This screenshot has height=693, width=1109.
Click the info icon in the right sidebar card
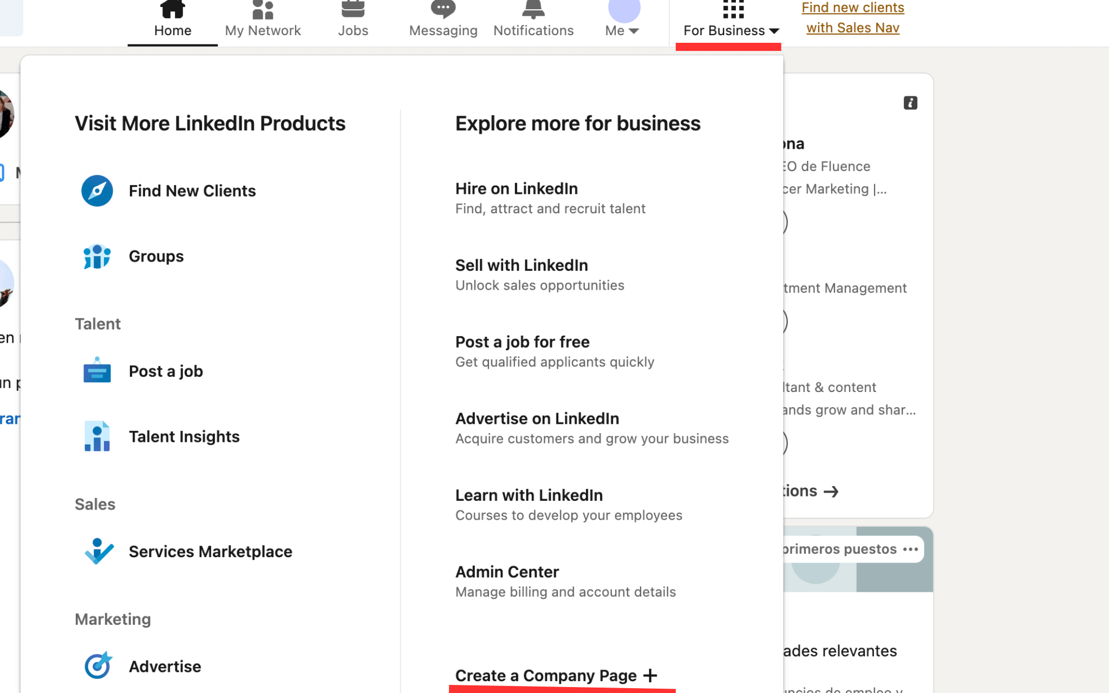pos(910,103)
